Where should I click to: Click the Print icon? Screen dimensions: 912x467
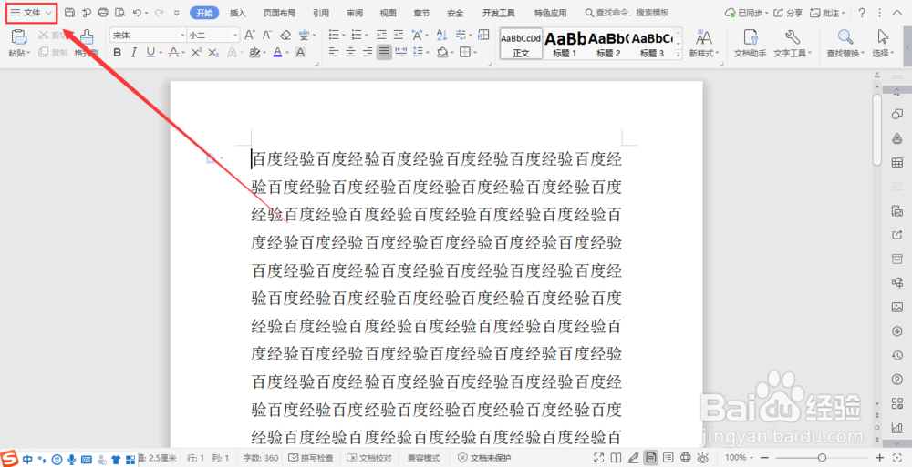coord(104,12)
